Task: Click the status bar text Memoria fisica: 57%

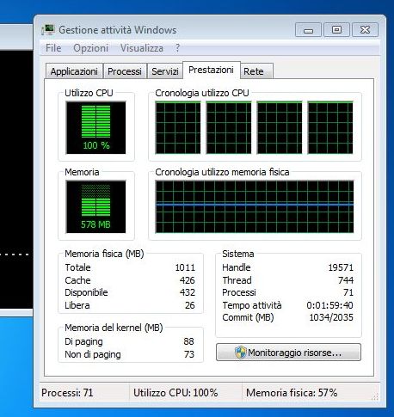Action: pos(292,393)
